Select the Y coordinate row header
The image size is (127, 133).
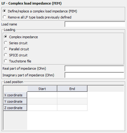[x=15, y=101]
